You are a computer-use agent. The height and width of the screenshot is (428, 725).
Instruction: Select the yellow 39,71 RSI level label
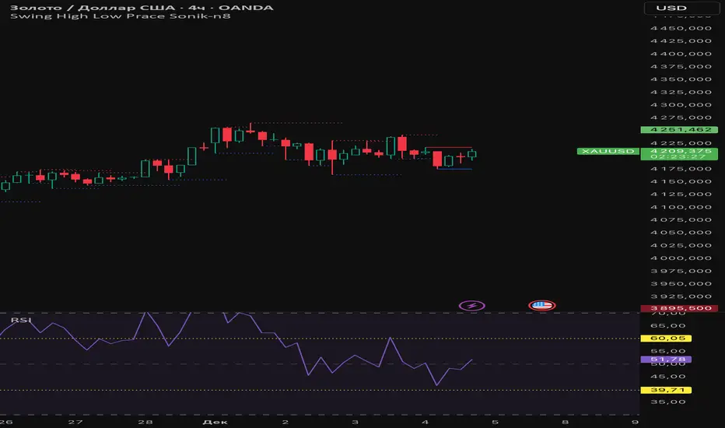pos(667,390)
